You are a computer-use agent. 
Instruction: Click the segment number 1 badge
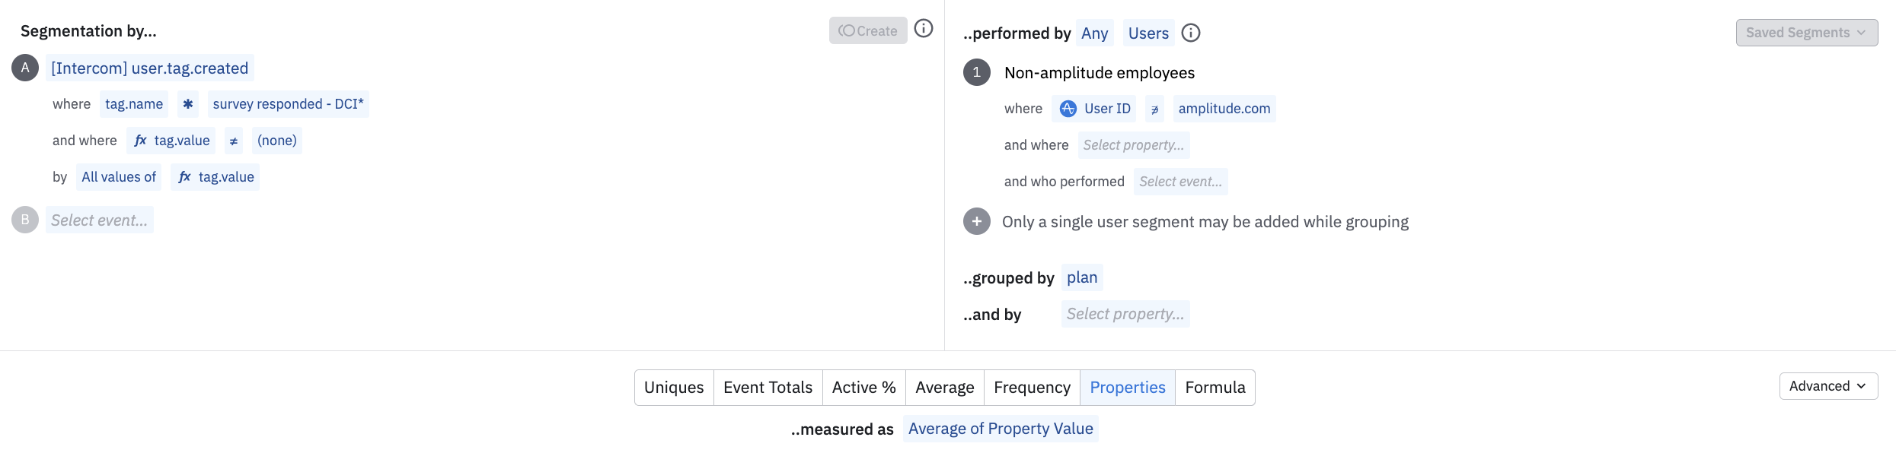click(976, 72)
